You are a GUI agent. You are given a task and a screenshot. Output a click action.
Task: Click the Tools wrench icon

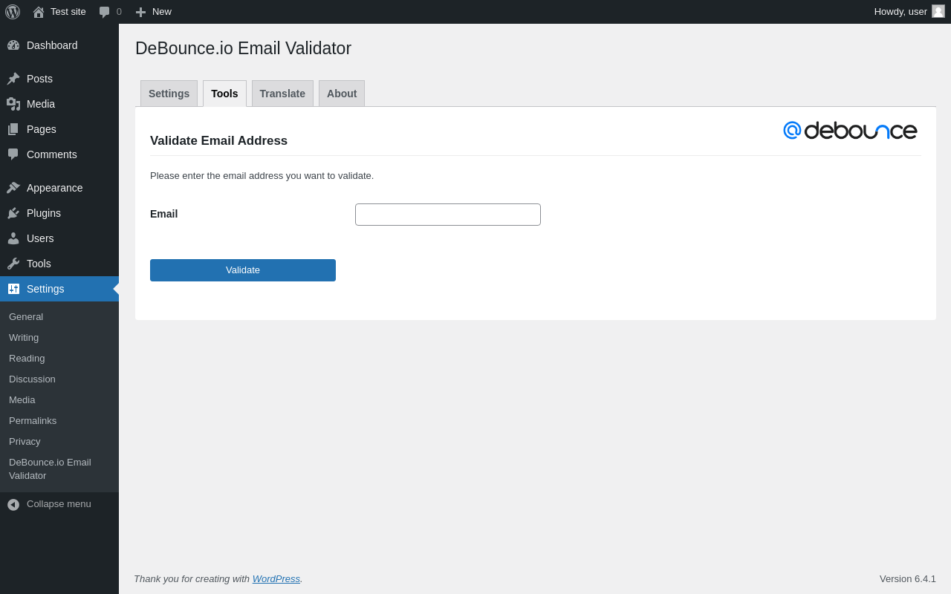pyautogui.click(x=13, y=264)
